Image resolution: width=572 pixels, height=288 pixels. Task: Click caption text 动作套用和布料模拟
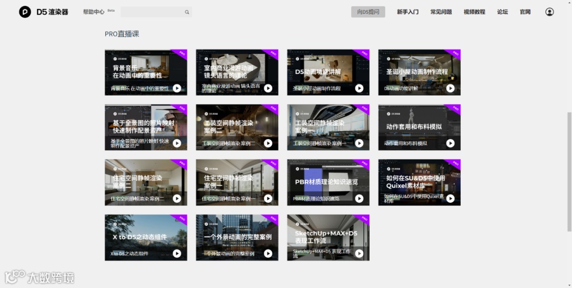406,143
